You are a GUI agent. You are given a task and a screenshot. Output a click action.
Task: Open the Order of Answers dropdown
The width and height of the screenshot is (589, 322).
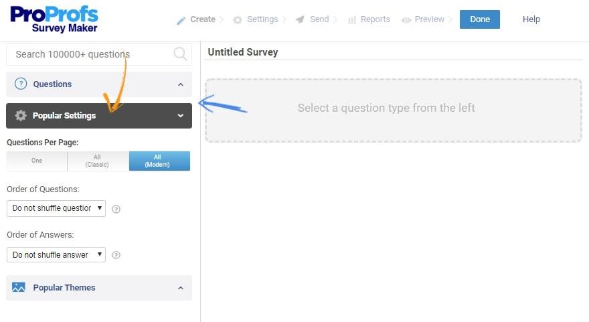[56, 255]
